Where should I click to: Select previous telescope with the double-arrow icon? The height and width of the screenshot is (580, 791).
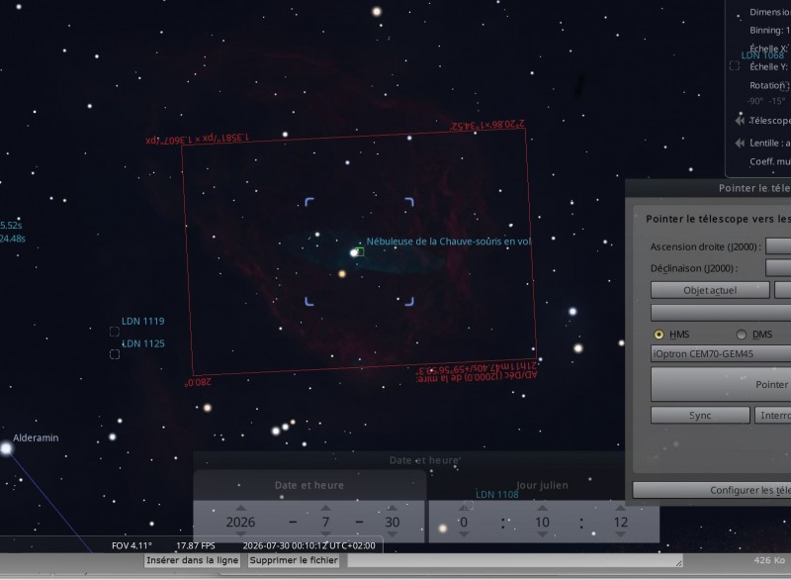point(740,120)
